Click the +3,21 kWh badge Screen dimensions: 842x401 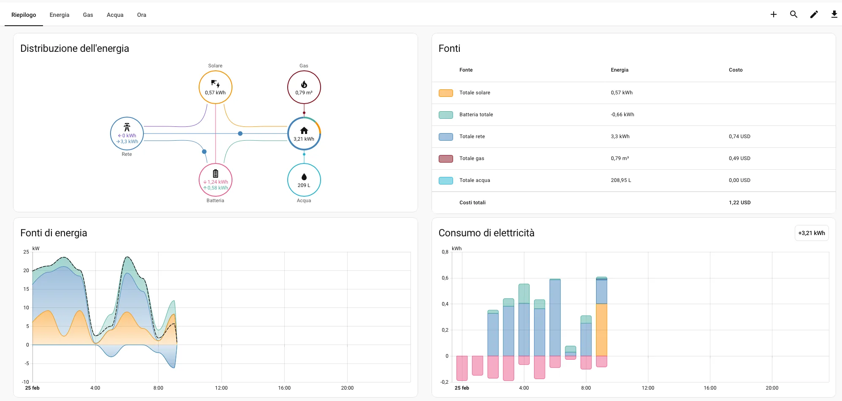(811, 233)
